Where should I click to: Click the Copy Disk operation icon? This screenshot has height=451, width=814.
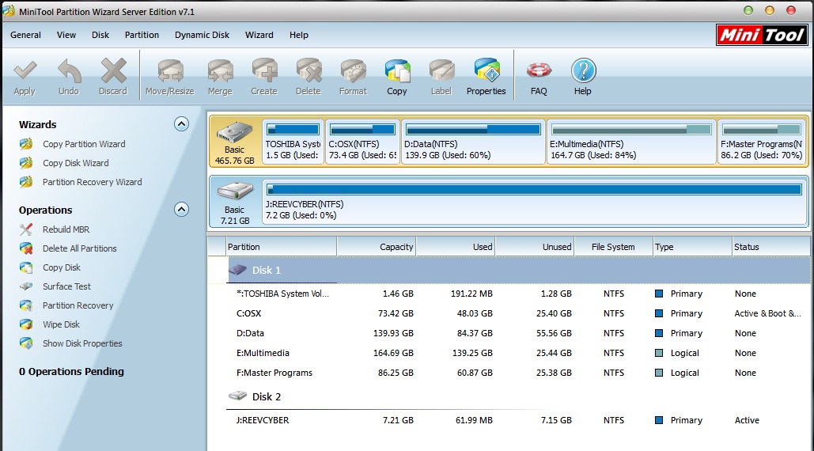[x=26, y=267]
